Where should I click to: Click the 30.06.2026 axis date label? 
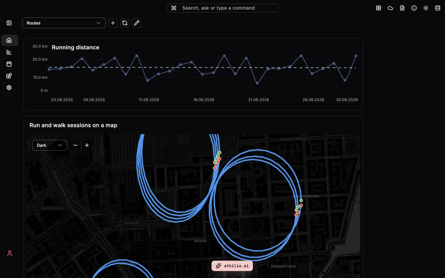[347, 100]
